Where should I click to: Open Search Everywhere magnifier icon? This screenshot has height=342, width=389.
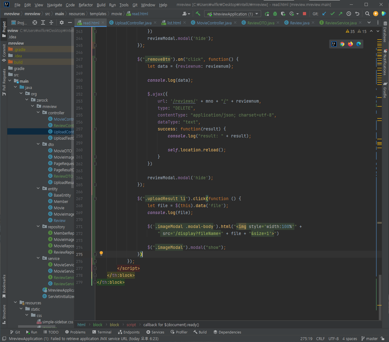[367, 14]
